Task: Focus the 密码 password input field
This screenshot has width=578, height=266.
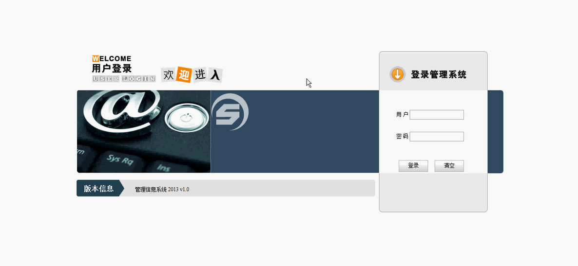Action: point(437,137)
